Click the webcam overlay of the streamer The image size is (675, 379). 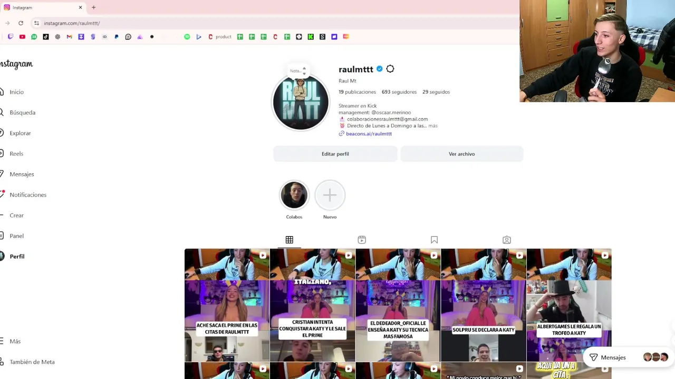tap(597, 51)
